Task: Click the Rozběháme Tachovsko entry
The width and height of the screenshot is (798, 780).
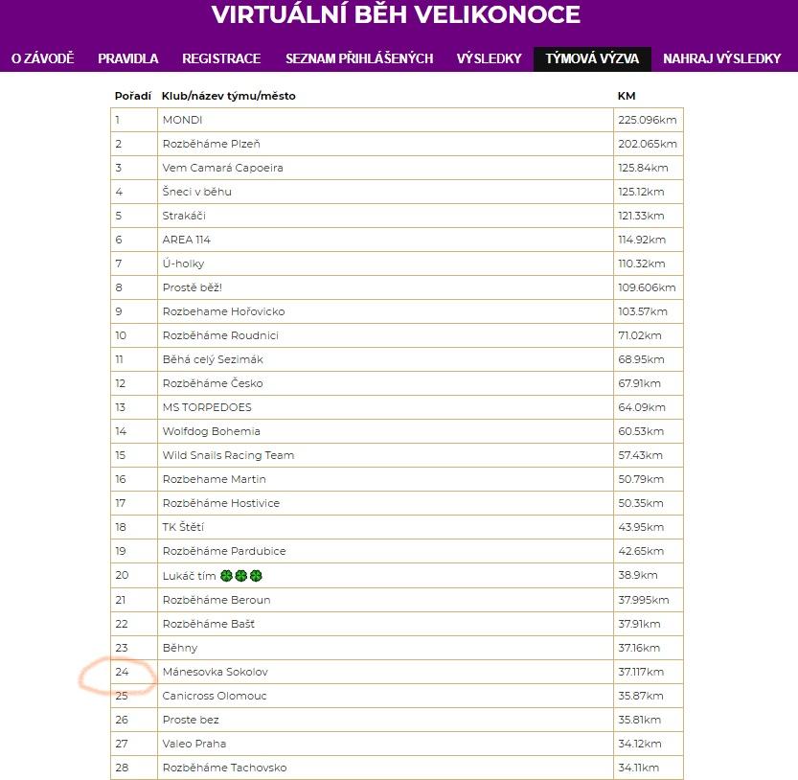Action: (224, 768)
